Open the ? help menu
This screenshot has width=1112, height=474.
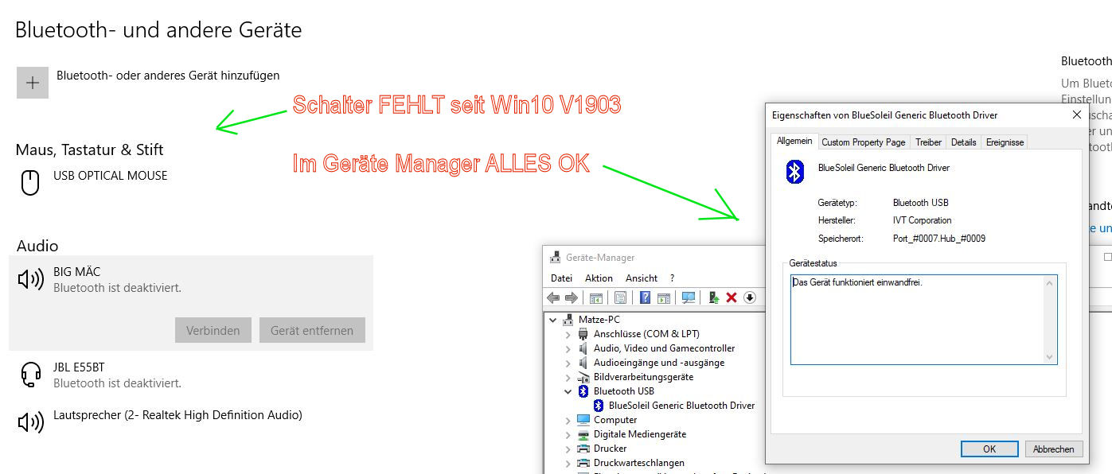(673, 278)
